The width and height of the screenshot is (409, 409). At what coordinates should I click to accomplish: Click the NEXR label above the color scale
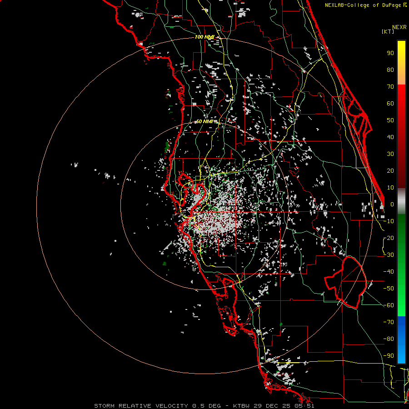[x=399, y=27]
